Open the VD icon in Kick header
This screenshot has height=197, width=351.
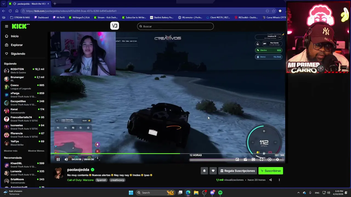tap(114, 26)
